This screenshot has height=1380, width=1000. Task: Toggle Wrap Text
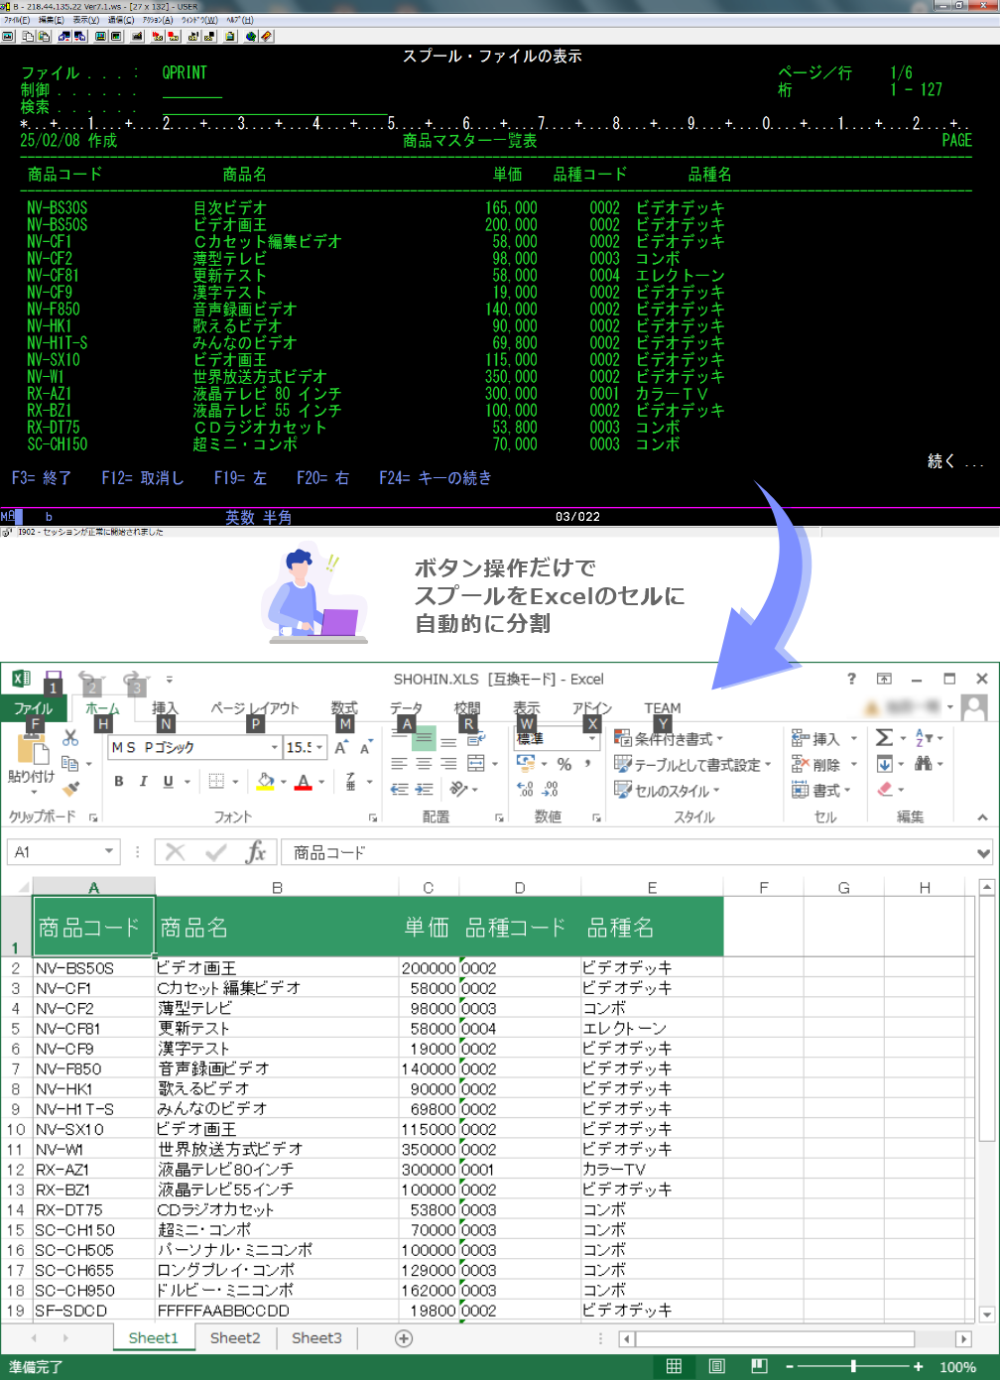click(x=475, y=738)
